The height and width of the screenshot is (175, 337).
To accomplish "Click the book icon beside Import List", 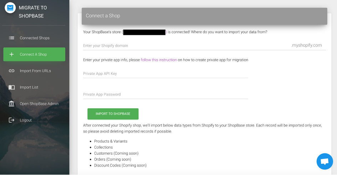I will pos(11,87).
